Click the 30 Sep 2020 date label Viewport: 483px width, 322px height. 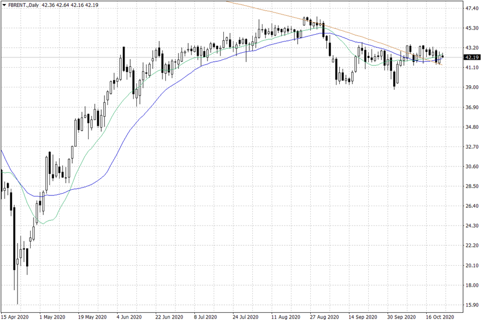(401, 317)
